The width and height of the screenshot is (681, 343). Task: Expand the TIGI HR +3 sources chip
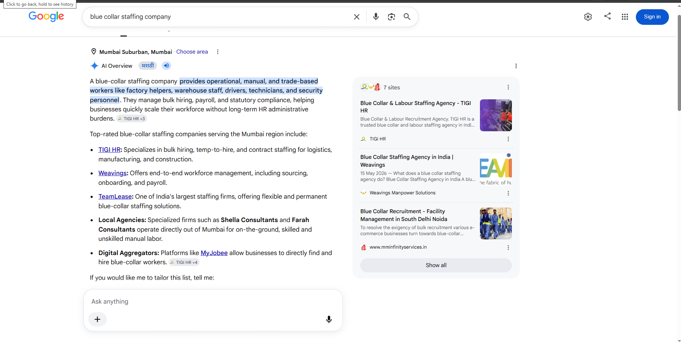pyautogui.click(x=131, y=119)
